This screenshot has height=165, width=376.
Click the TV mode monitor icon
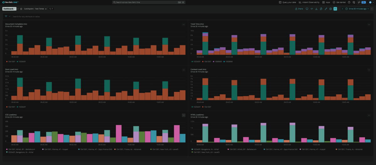[307, 9]
